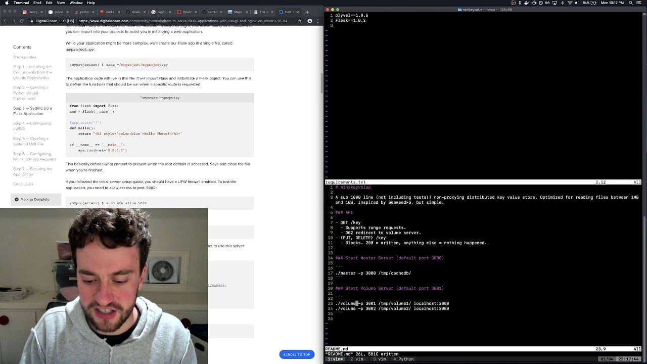This screenshot has width=647, height=364.
Task: Click the battery 94% indicator
Action: tap(590, 3)
